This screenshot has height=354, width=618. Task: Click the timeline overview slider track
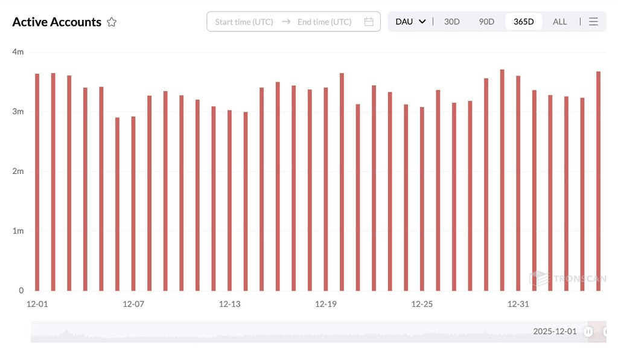pyautogui.click(x=302, y=332)
